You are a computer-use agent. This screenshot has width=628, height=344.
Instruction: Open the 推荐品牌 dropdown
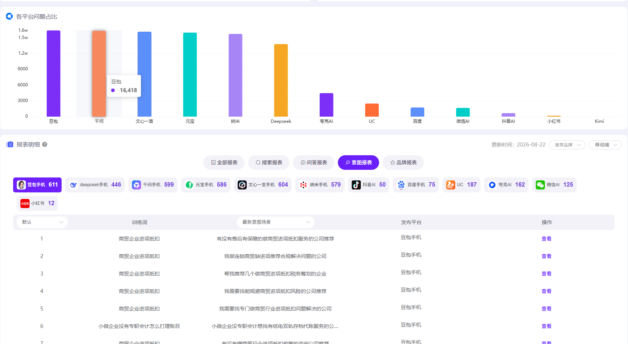567,145
